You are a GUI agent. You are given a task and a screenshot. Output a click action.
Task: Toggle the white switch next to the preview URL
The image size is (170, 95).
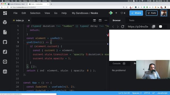coord(160,26)
